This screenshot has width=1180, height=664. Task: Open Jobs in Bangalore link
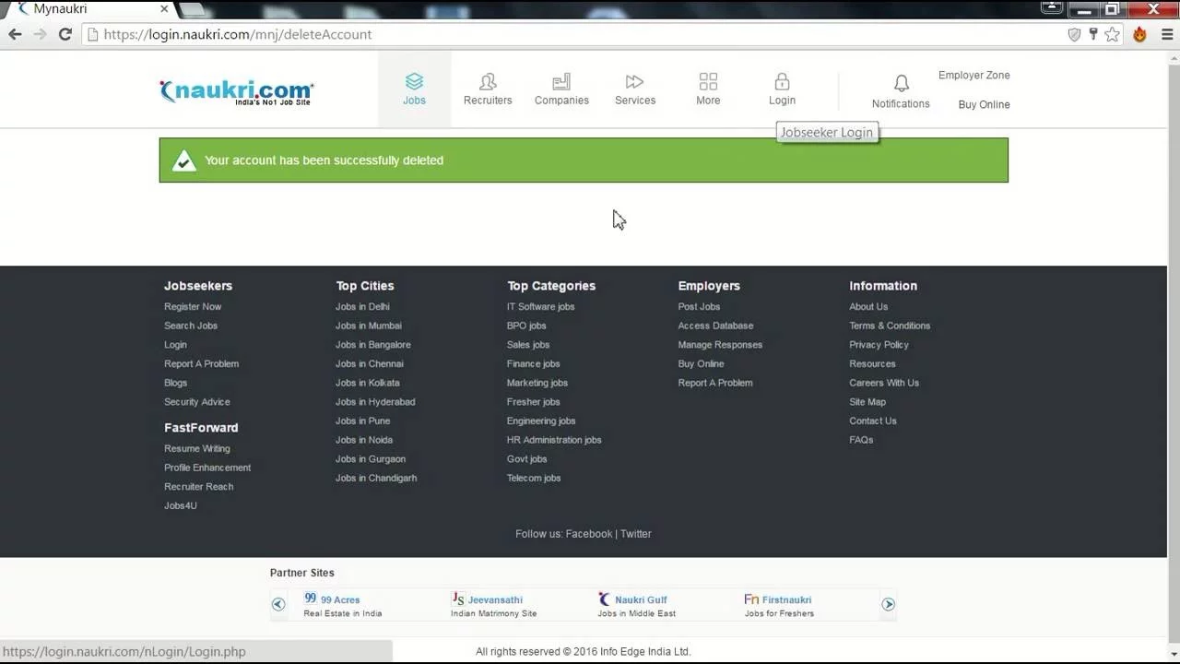click(x=372, y=345)
